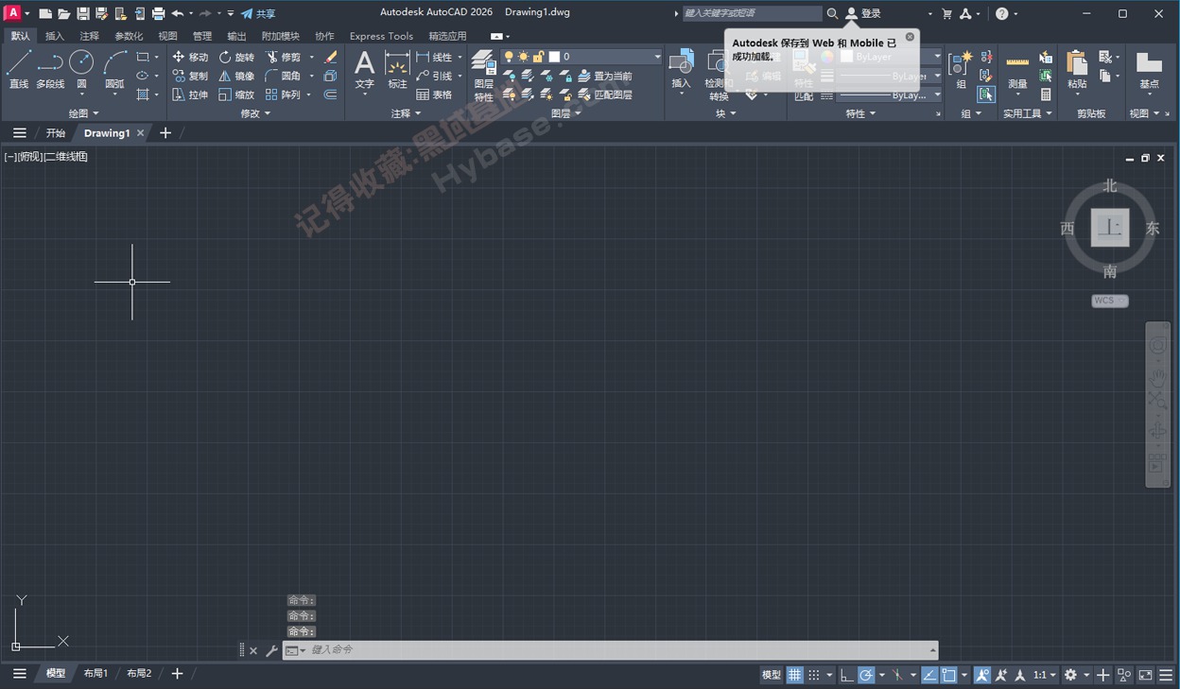Toggle object snap tracking in status bar
The height and width of the screenshot is (689, 1180).
(929, 675)
